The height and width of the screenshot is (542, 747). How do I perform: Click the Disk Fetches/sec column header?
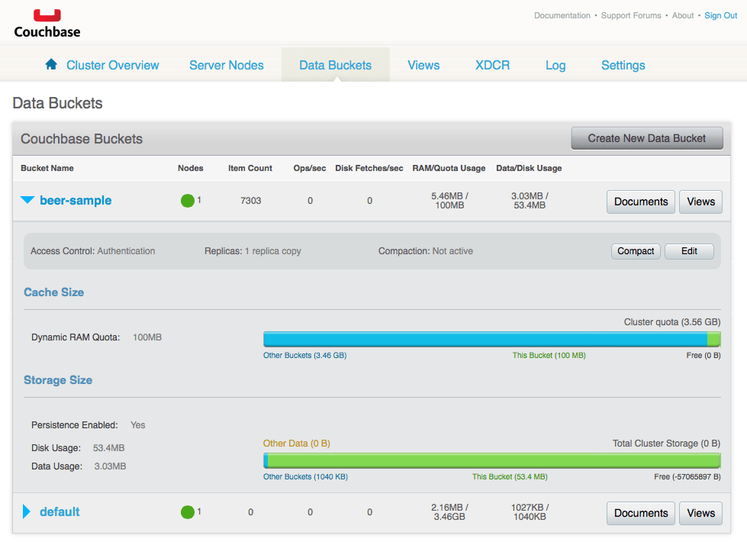369,168
